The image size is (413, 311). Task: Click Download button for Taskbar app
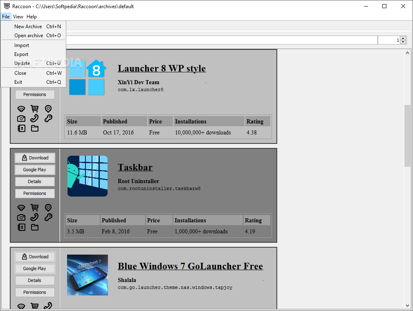35,158
